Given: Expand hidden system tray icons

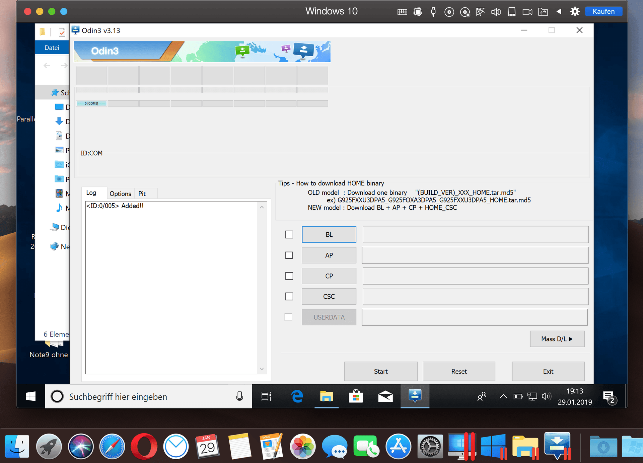Looking at the screenshot, I should 503,396.
